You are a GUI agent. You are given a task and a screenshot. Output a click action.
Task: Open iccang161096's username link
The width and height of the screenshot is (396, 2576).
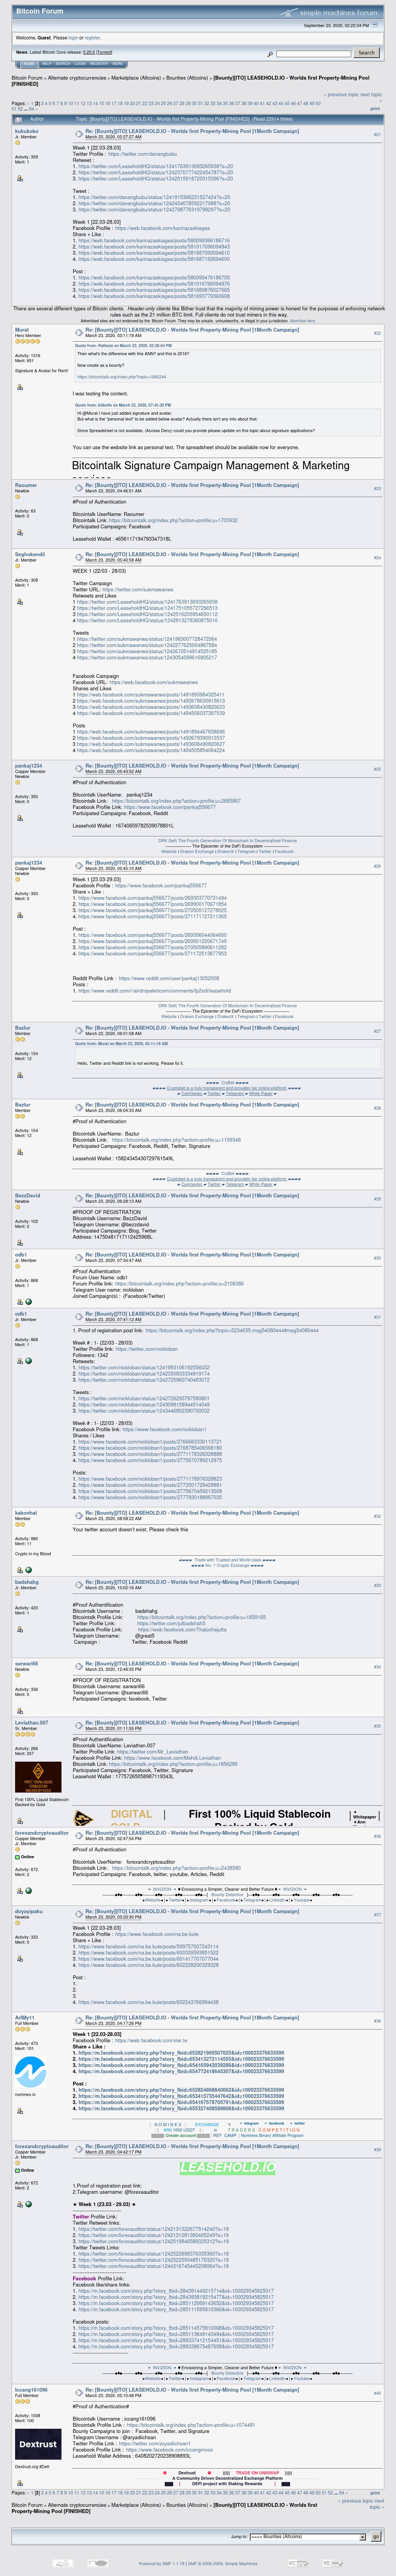point(31,2390)
